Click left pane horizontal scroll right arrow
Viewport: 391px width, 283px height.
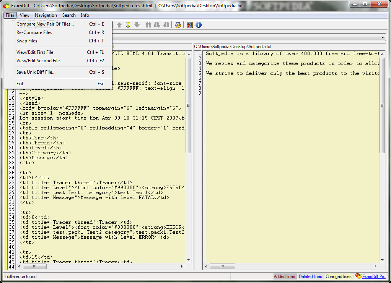182,266
